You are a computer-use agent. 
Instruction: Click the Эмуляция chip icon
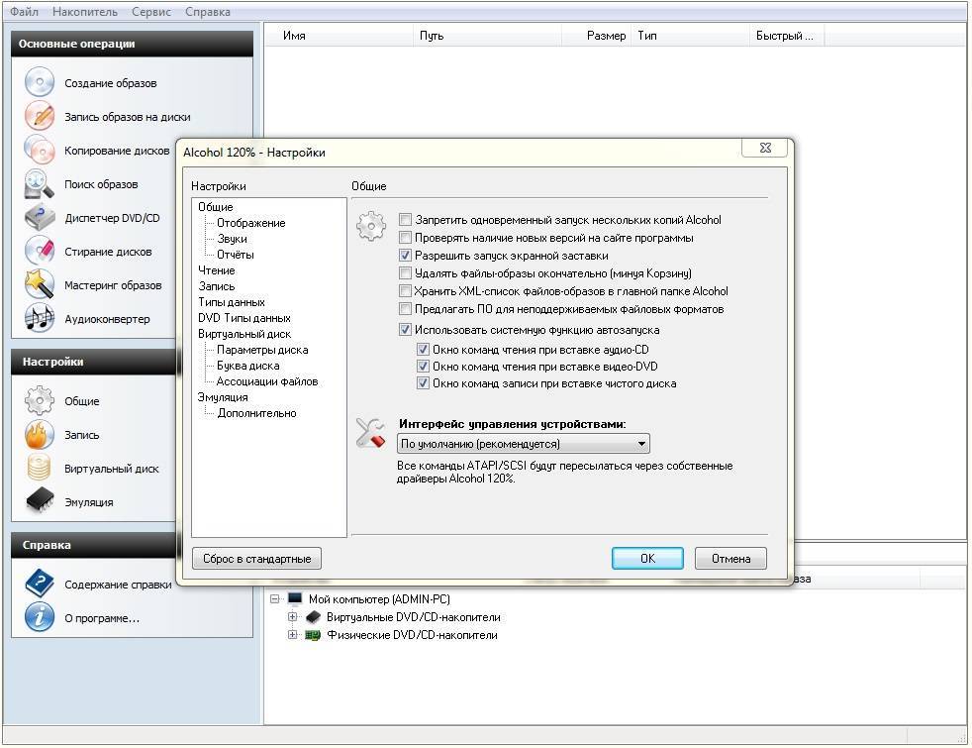click(x=39, y=502)
